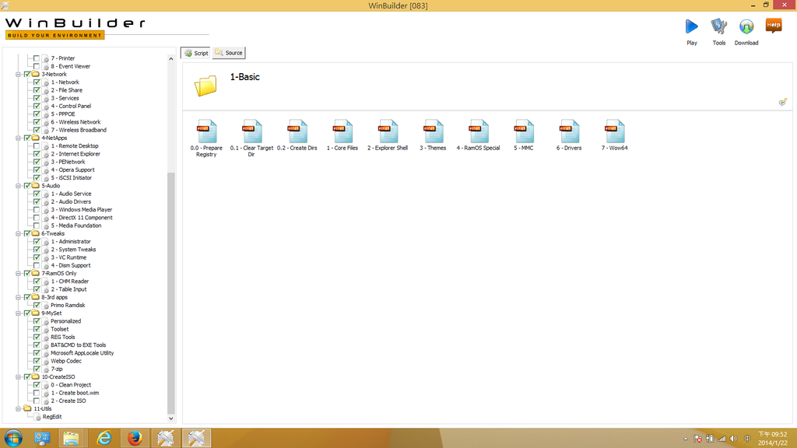
Task: Select the 2 - Explorer Shell script icon
Action: [x=388, y=131]
